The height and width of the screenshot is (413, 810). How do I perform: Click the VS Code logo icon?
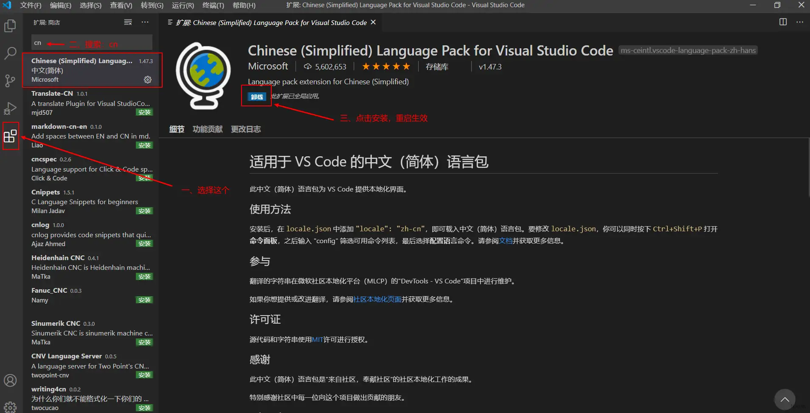7,5
